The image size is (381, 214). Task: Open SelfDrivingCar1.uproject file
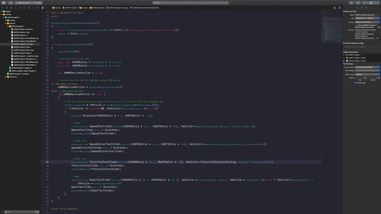(18, 74)
